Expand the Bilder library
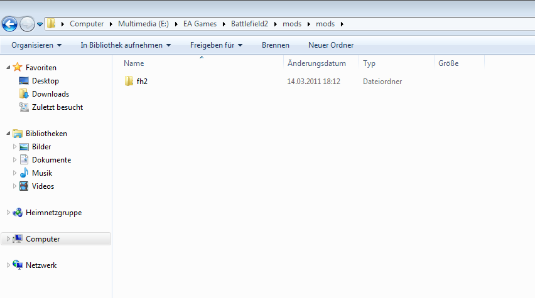 click(14, 147)
